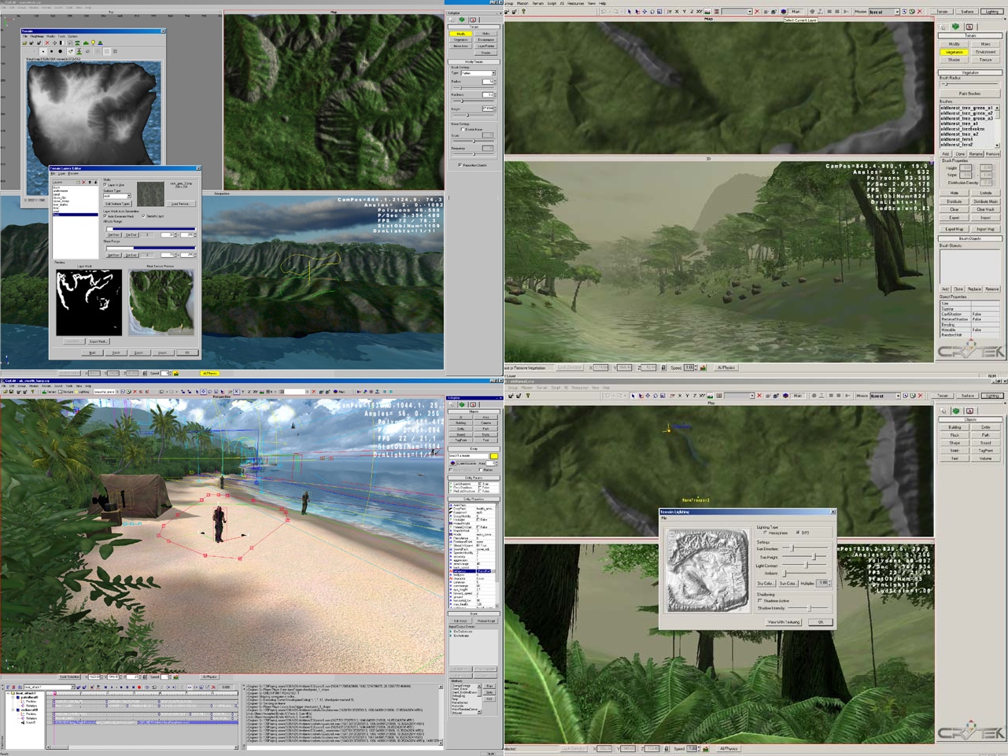Image resolution: width=1008 pixels, height=756 pixels.
Task: Open the Help menu in top-right editor menu bar
Action: 603,3
